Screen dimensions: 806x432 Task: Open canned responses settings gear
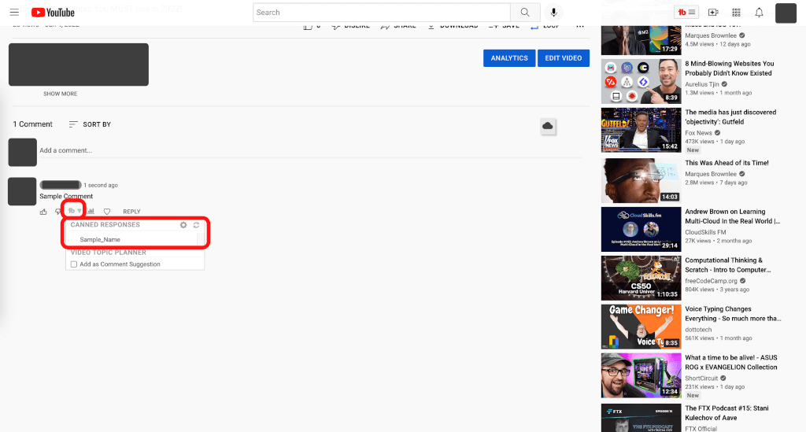coord(183,225)
